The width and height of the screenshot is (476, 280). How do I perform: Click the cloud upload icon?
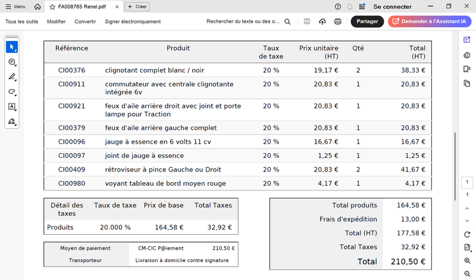[x=322, y=21]
